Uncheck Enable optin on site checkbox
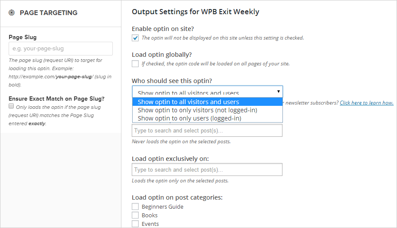 click(135, 38)
